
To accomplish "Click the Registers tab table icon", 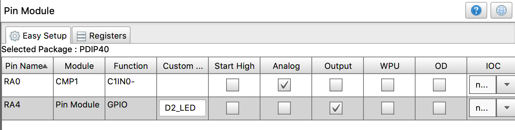I will click(81, 36).
